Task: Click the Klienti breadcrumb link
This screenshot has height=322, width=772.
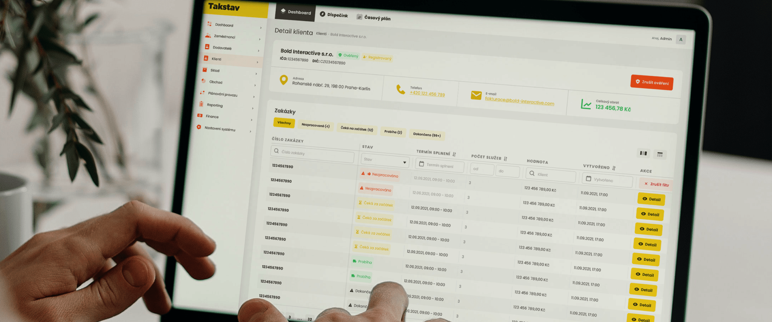Action: (321, 34)
